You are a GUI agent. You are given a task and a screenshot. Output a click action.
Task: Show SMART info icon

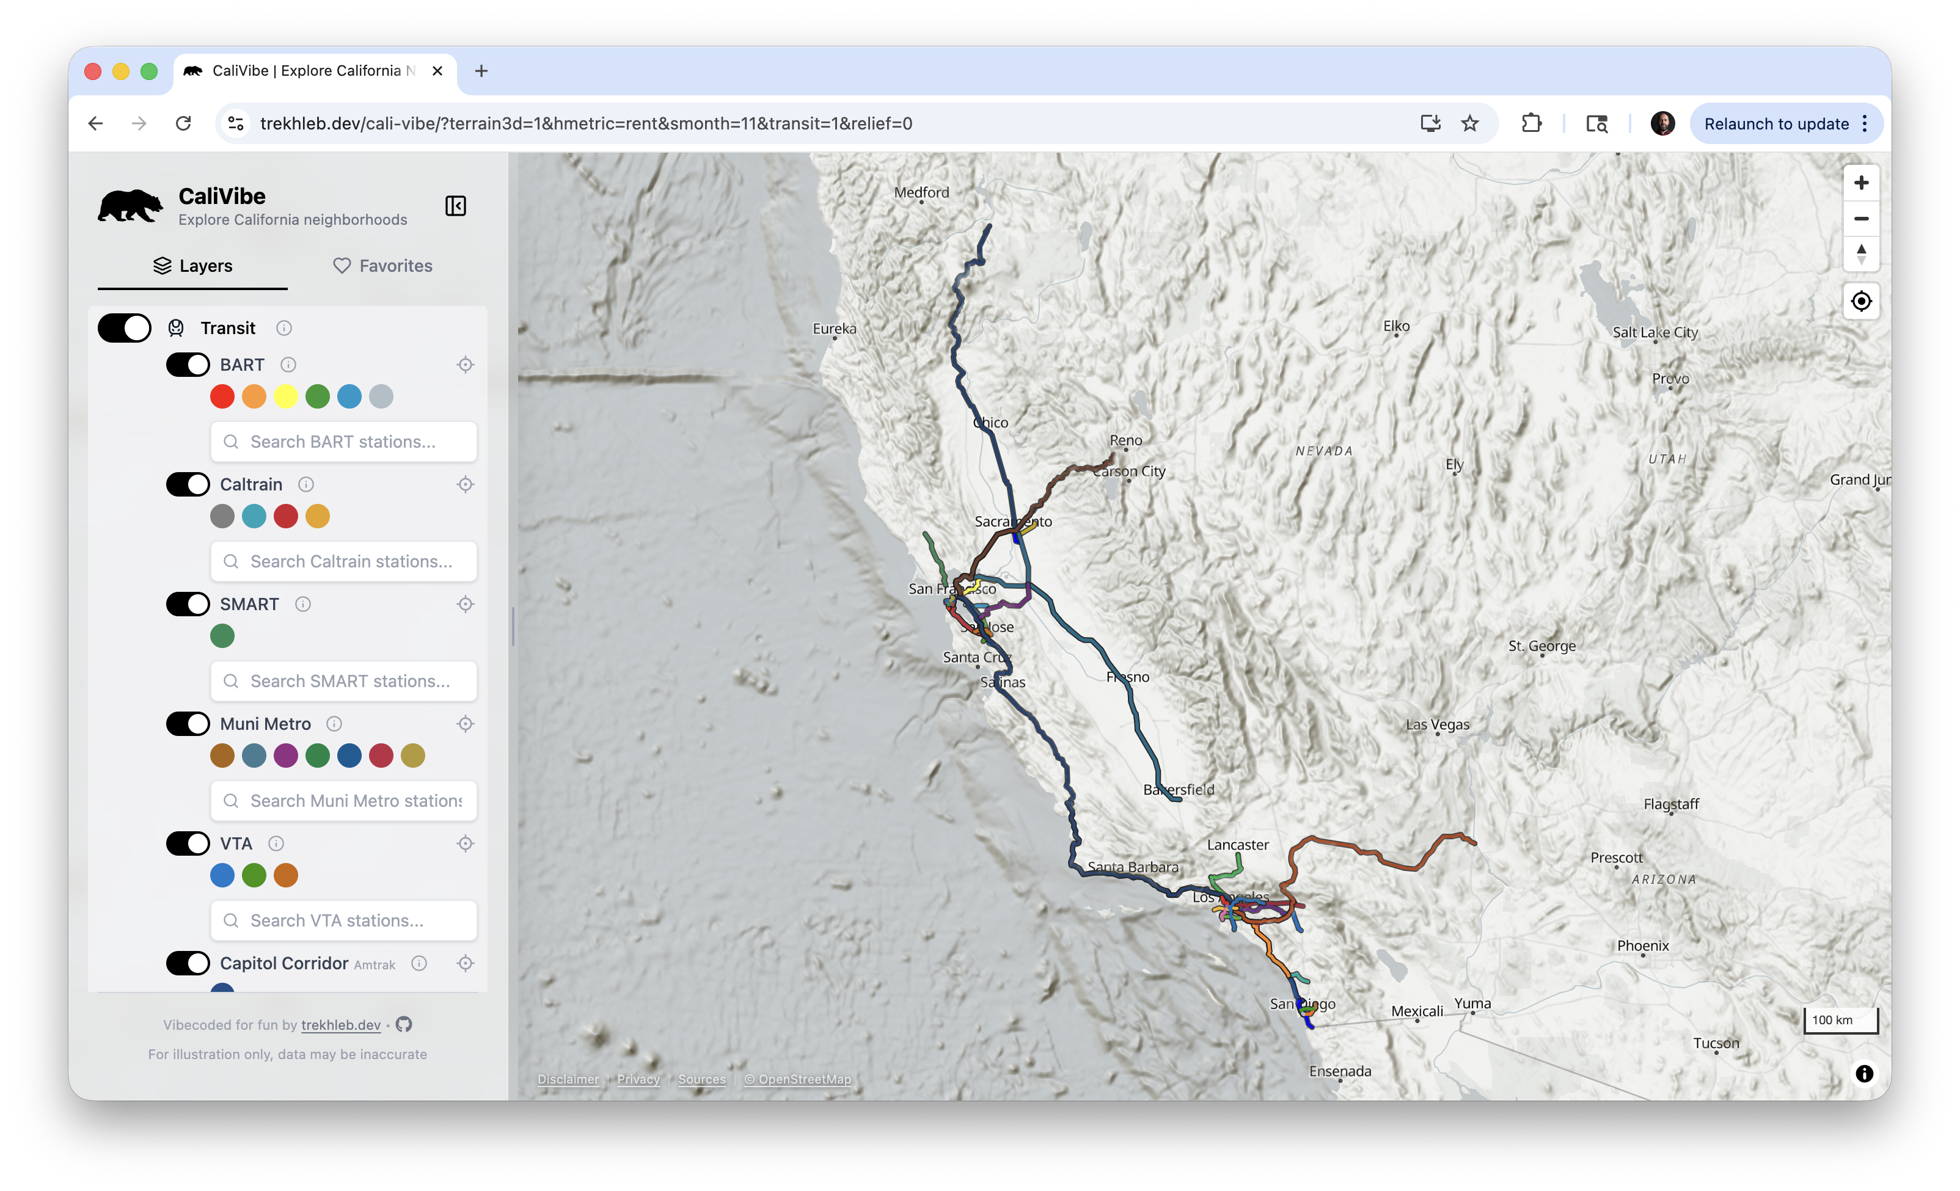coord(303,604)
